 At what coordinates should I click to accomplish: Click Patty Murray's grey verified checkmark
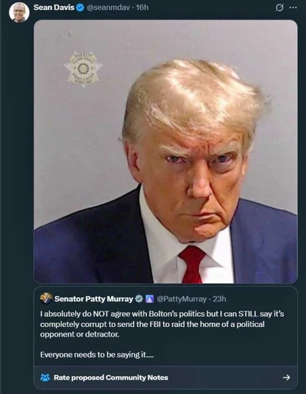coord(139,299)
